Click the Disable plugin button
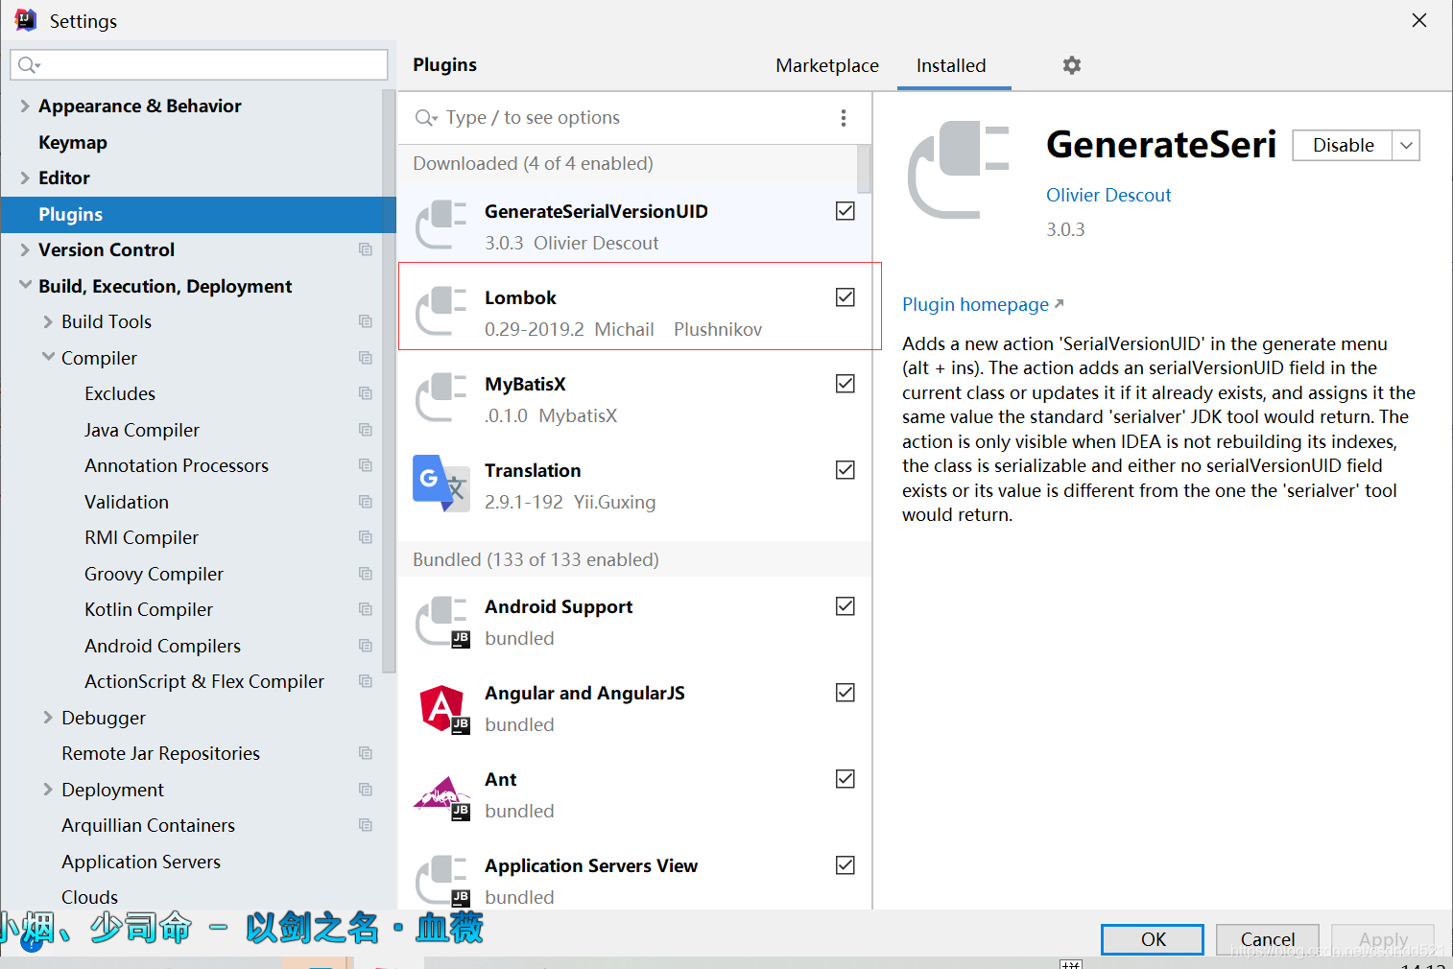 (x=1343, y=146)
